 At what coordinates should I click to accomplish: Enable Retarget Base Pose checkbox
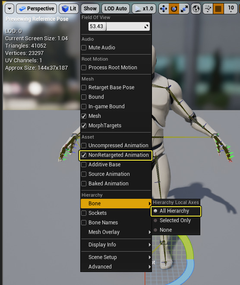(84, 87)
